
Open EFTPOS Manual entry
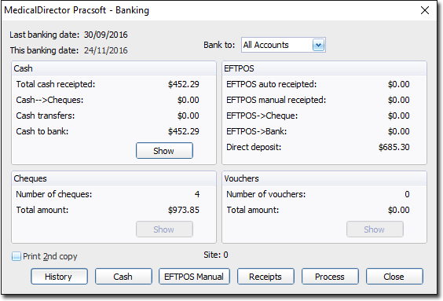[x=194, y=277]
